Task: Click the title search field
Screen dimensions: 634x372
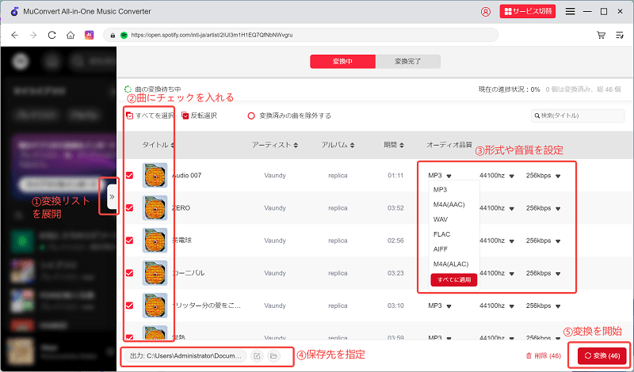Action: coord(578,116)
